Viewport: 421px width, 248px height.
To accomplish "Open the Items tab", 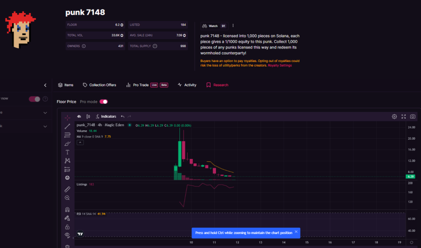I will click(x=66, y=85).
